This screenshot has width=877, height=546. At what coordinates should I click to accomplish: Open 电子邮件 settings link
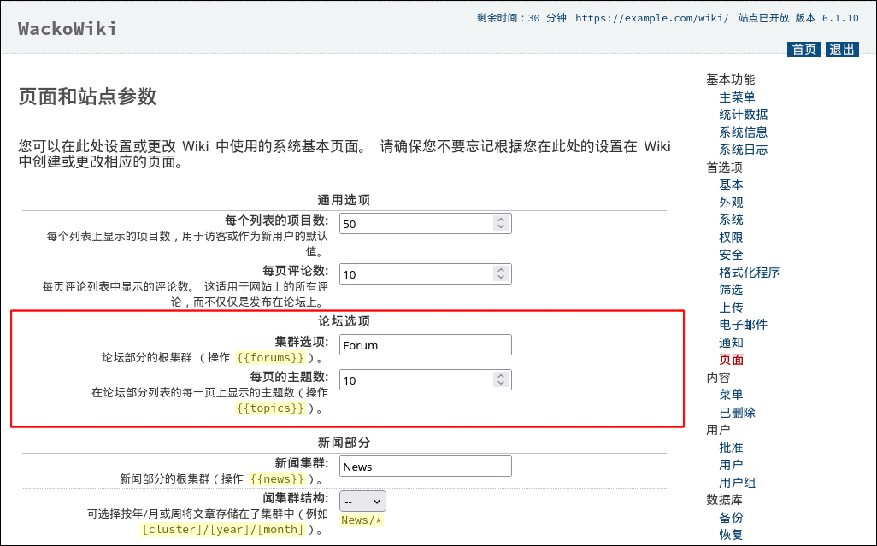coord(743,325)
